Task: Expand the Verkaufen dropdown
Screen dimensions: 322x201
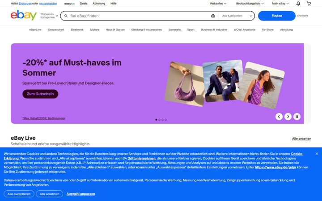Action: [x=218, y=4]
